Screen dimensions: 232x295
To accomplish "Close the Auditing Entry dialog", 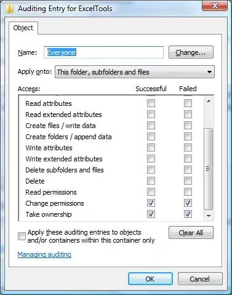I will [x=215, y=6].
